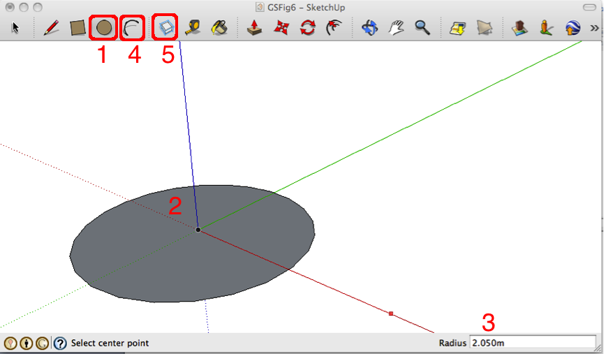The height and width of the screenshot is (354, 604).
Task: Click the gray circle face
Action: (x=140, y=258)
